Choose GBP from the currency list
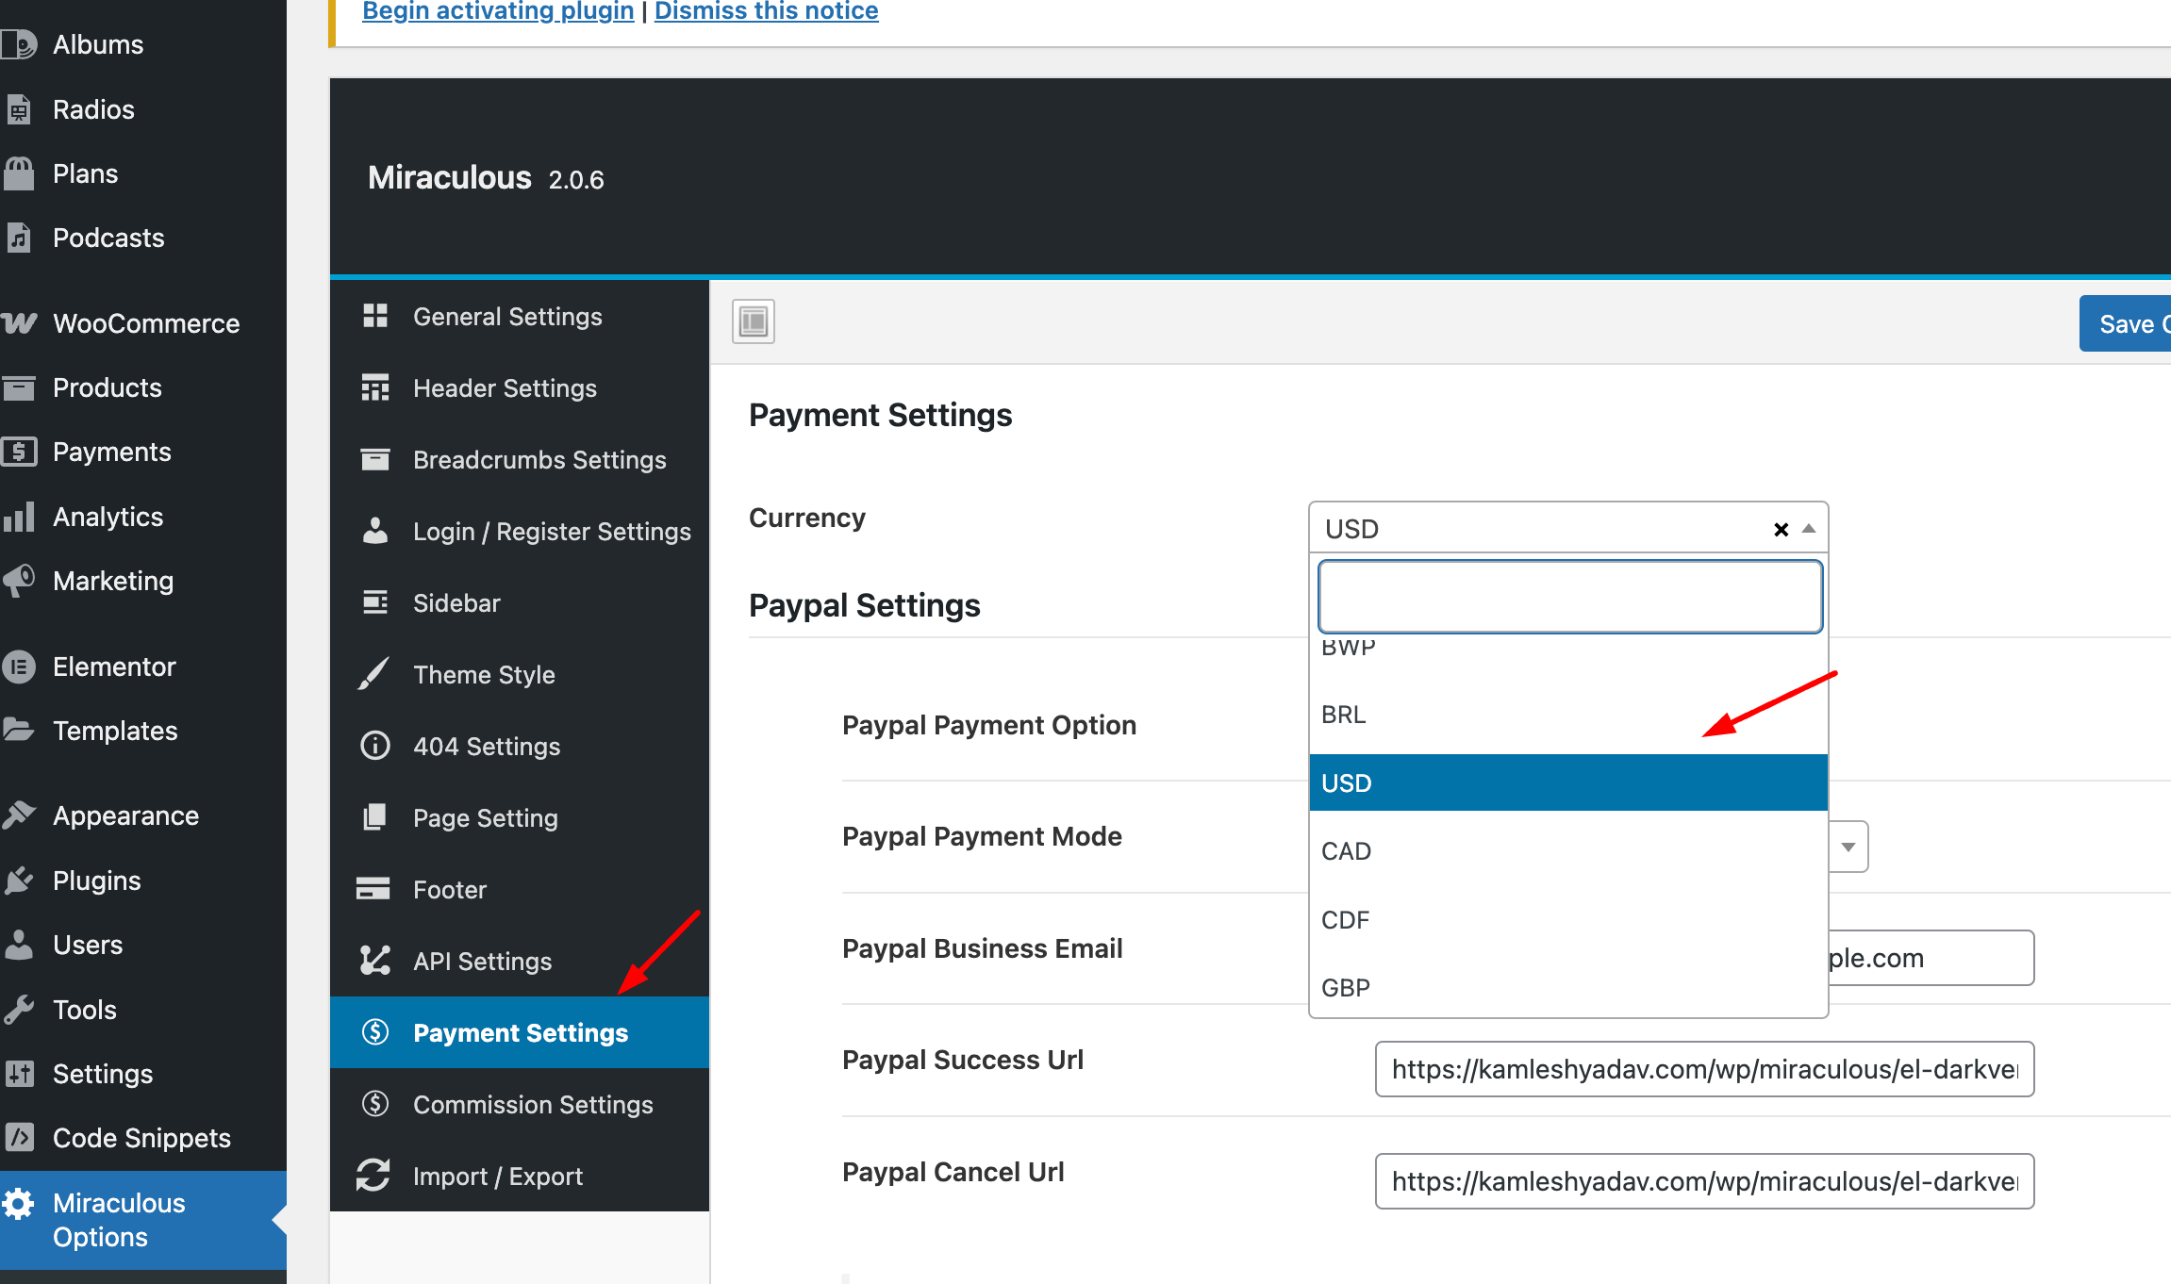Screen dimensions: 2171x1284 [1568, 988]
